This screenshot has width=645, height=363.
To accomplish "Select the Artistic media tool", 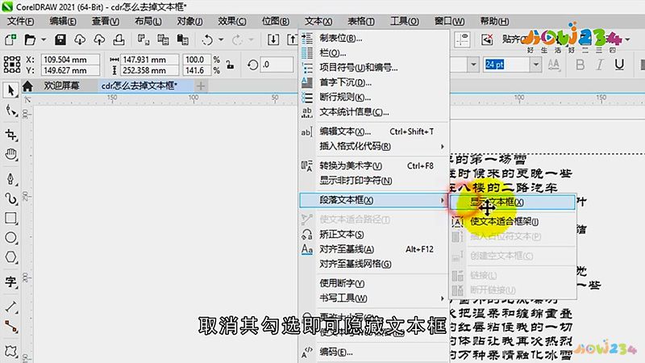I will coord(10,198).
